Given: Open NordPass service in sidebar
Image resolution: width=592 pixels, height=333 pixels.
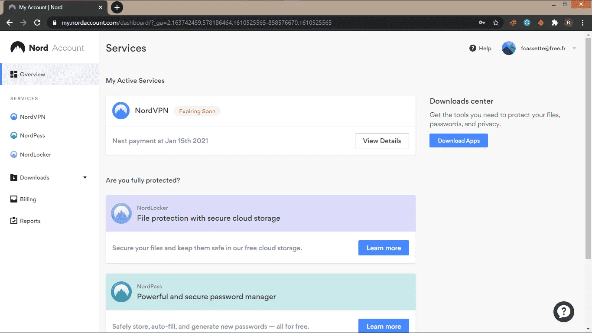Looking at the screenshot, I should pyautogui.click(x=28, y=135).
